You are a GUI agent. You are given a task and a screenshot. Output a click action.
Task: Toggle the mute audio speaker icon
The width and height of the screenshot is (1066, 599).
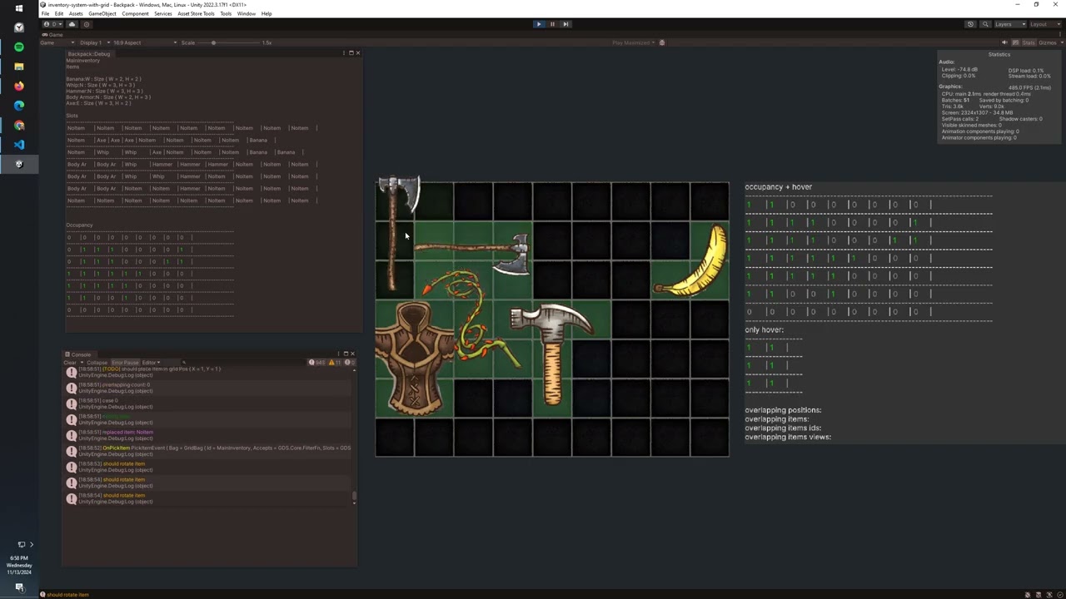[x=1004, y=42]
